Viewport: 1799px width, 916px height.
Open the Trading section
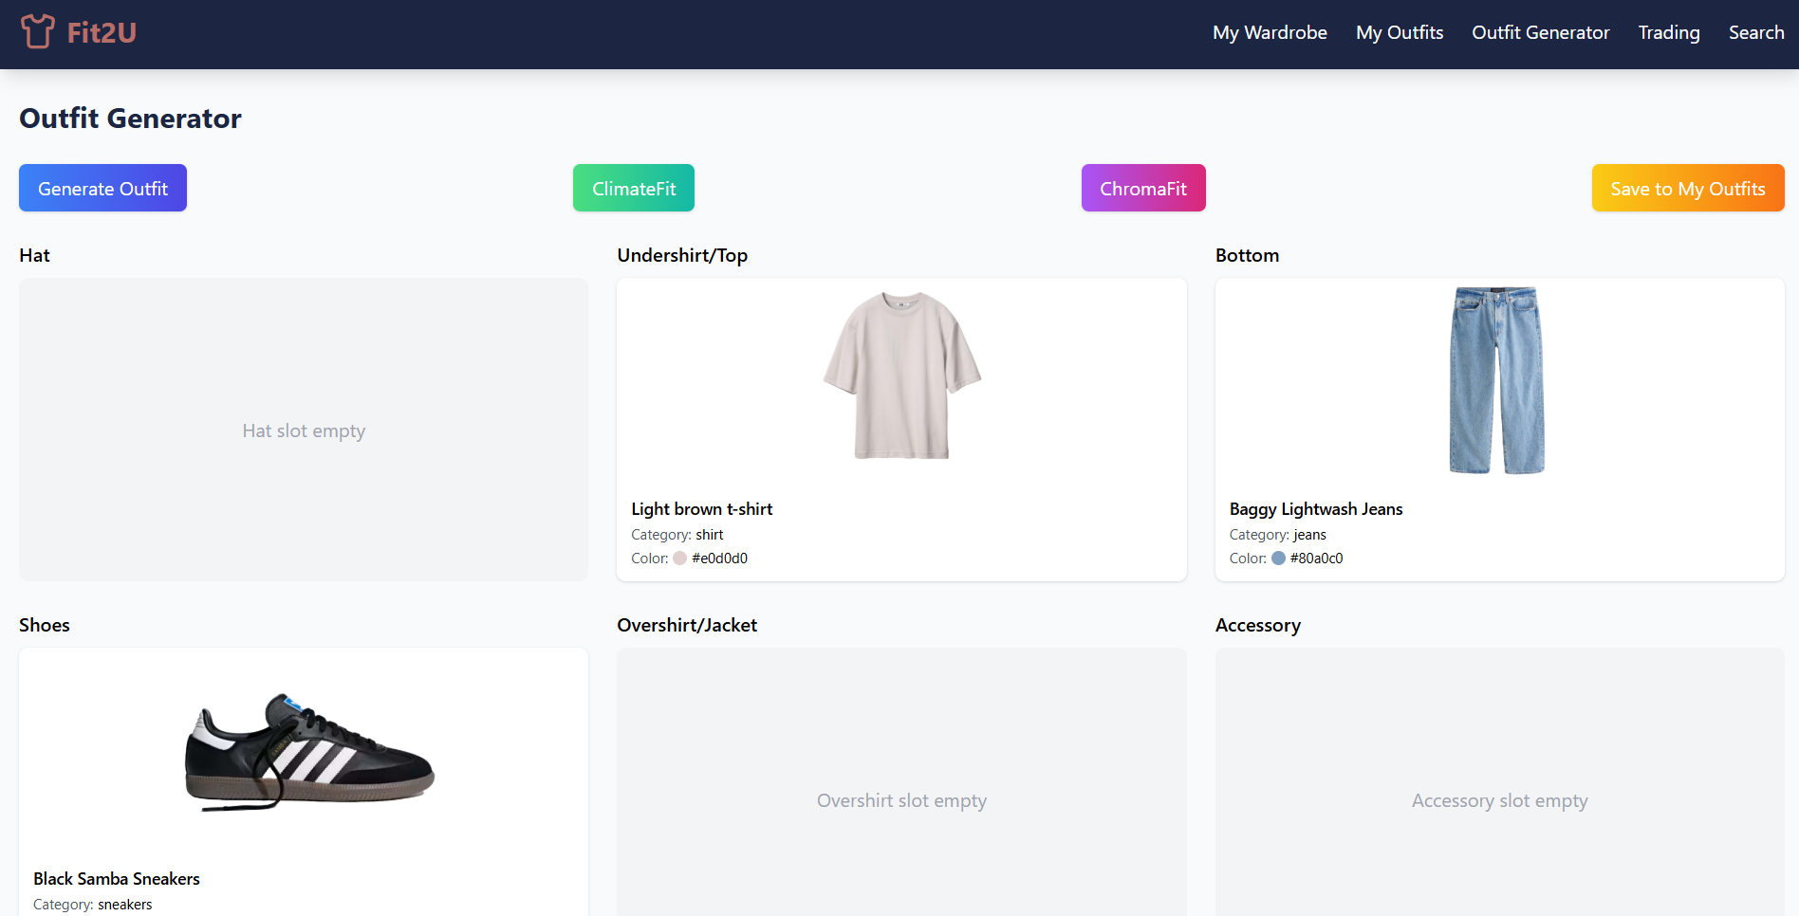tap(1669, 32)
